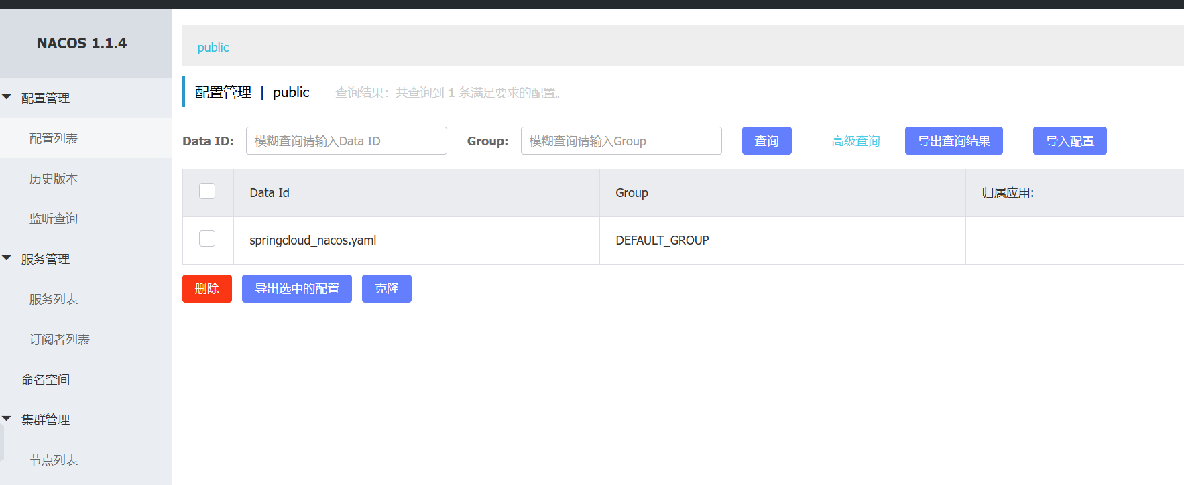Click 导出选中的配置 button
Viewport: 1184px width, 485px height.
pyautogui.click(x=297, y=289)
